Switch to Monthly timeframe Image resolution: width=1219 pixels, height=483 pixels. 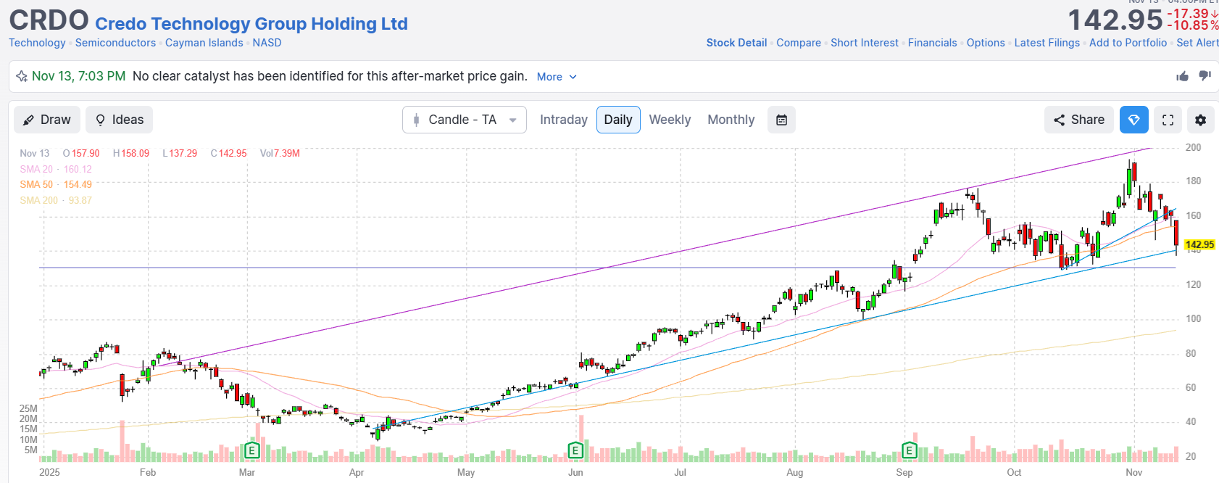731,120
